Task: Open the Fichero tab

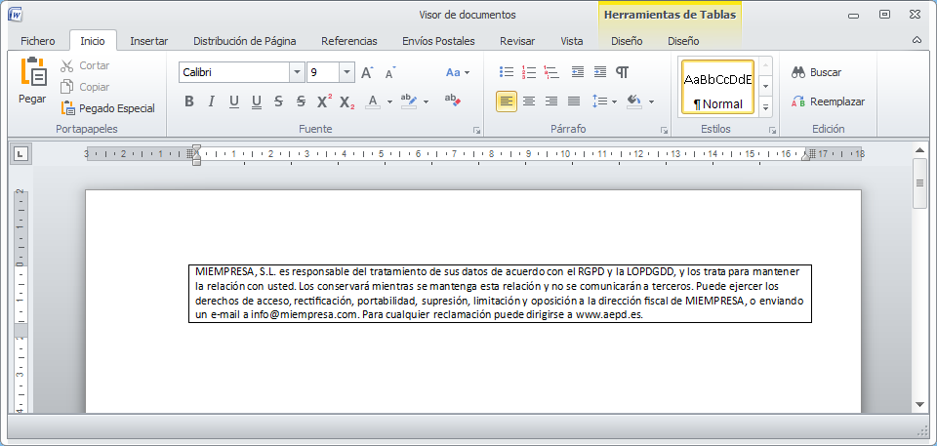Action: [38, 41]
